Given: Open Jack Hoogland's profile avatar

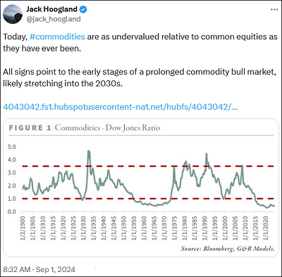Looking at the screenshot, I should [13, 14].
